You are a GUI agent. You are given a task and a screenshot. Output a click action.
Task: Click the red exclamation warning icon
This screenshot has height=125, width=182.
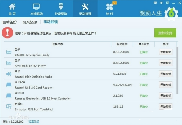tap(7, 33)
